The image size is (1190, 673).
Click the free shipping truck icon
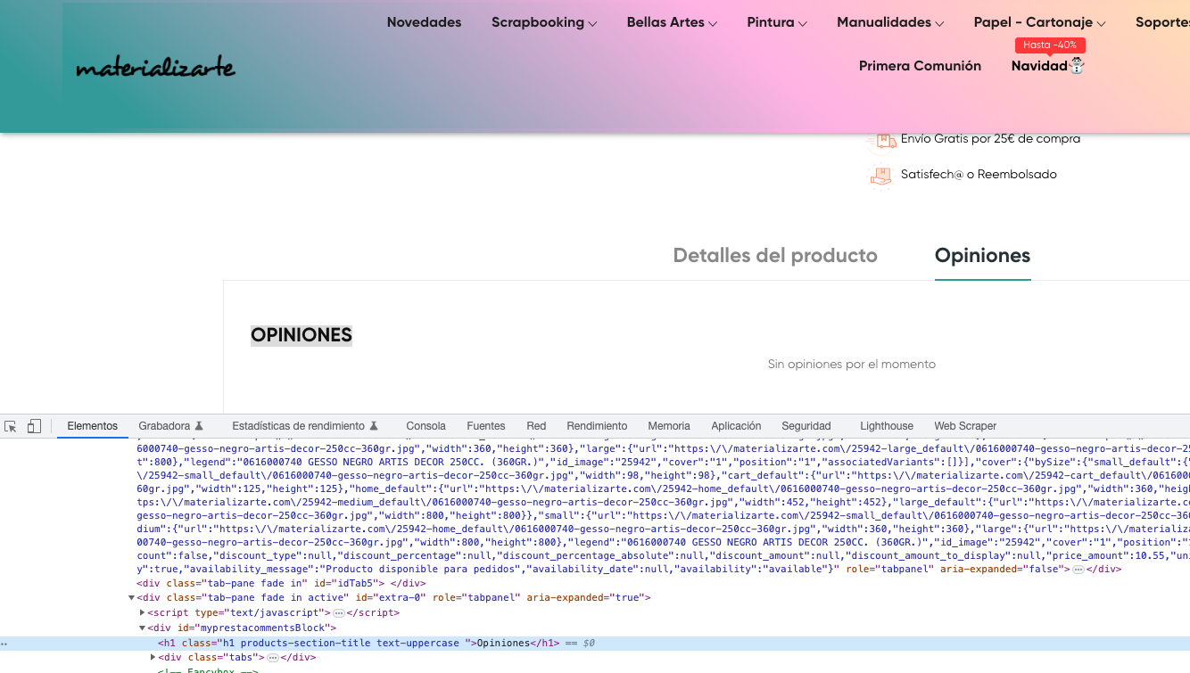pos(881,140)
